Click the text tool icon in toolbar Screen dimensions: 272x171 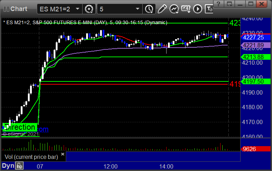209,9
